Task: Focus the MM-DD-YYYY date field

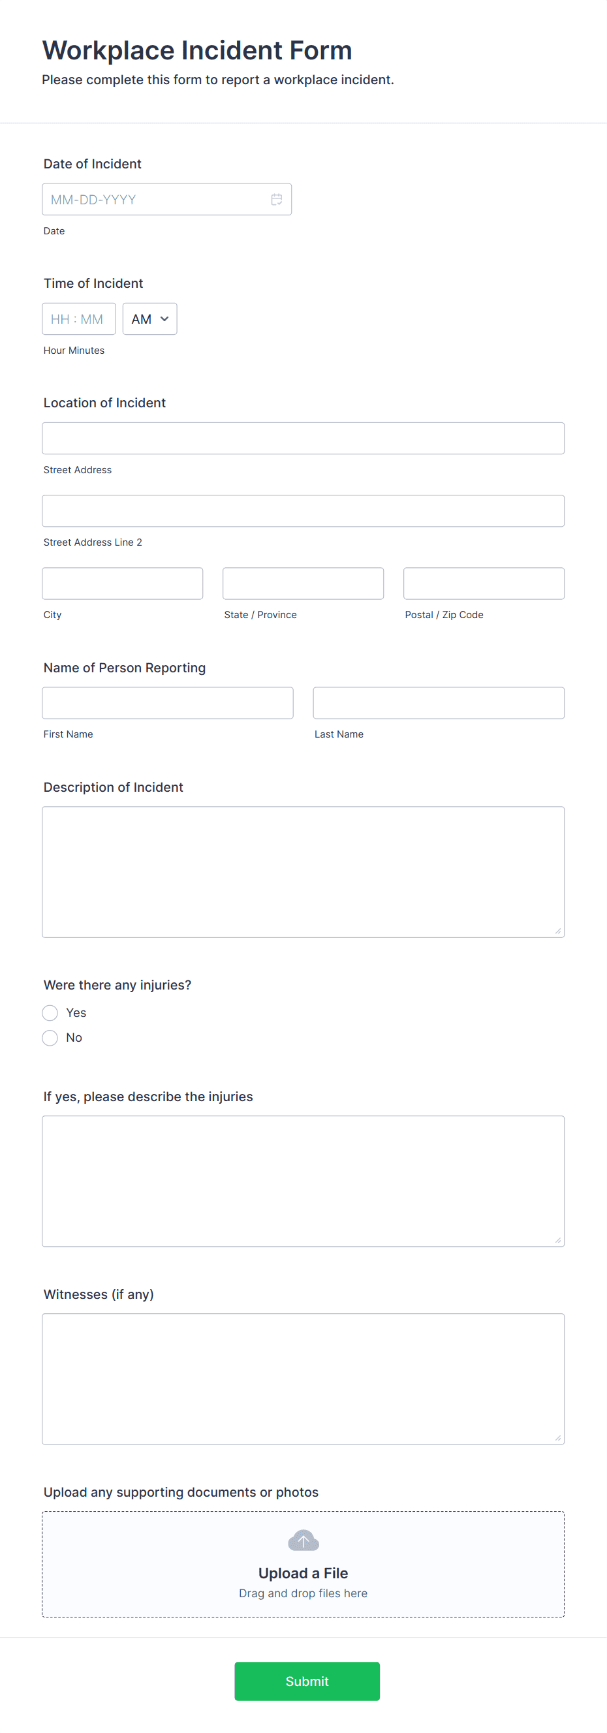Action: tap(166, 199)
